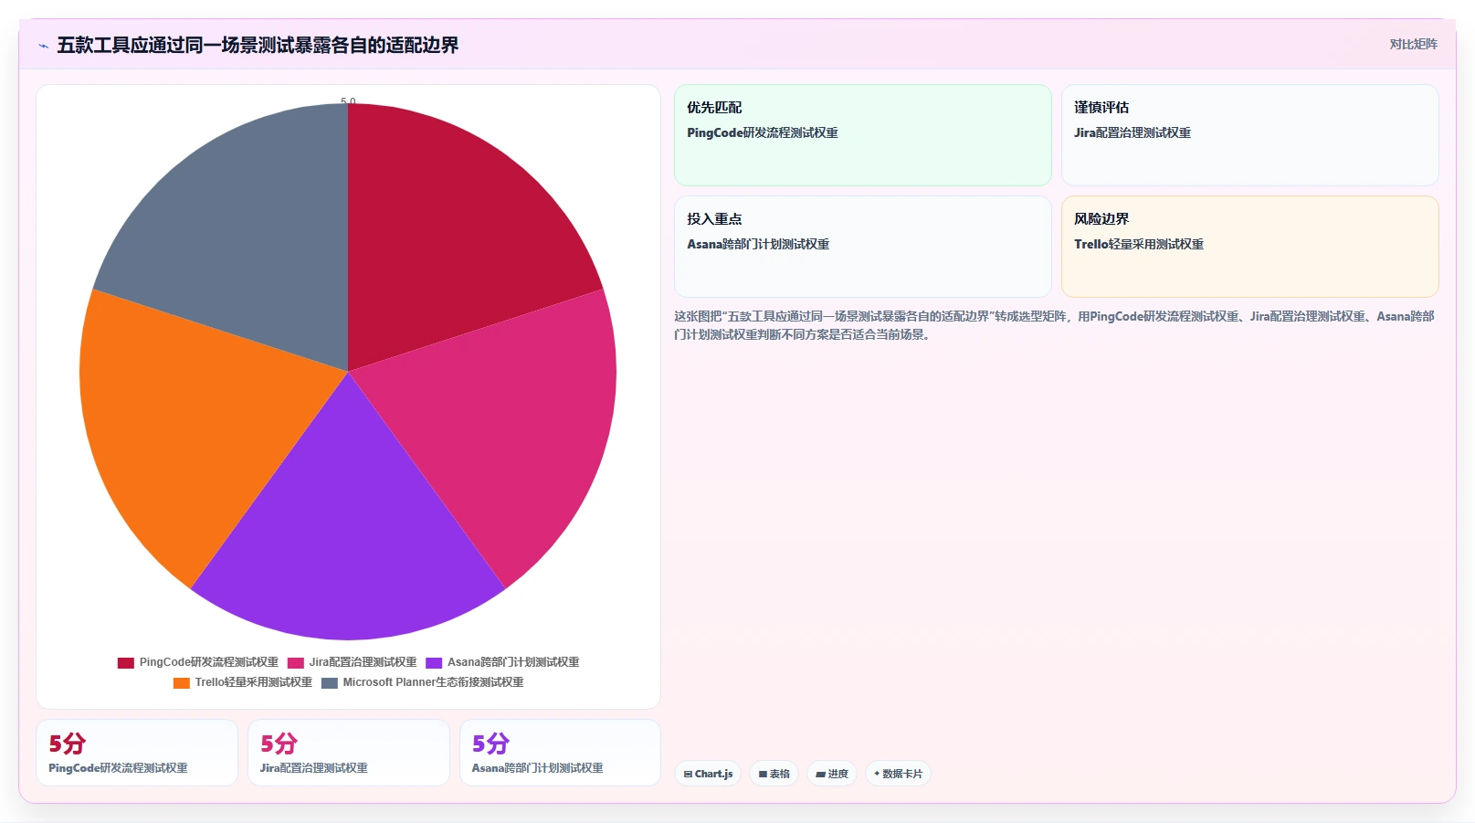Toggle Trello轻量采用 legend color swatch
1475x823 pixels.
[x=182, y=683]
